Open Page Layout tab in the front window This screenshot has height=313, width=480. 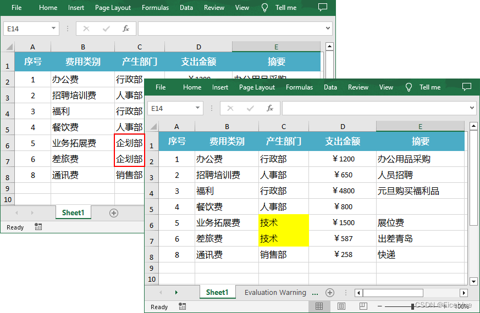click(x=257, y=87)
